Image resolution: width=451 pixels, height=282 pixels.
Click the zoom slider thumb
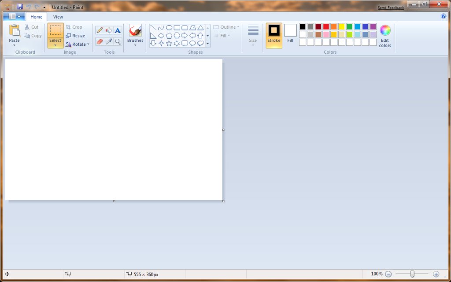412,274
